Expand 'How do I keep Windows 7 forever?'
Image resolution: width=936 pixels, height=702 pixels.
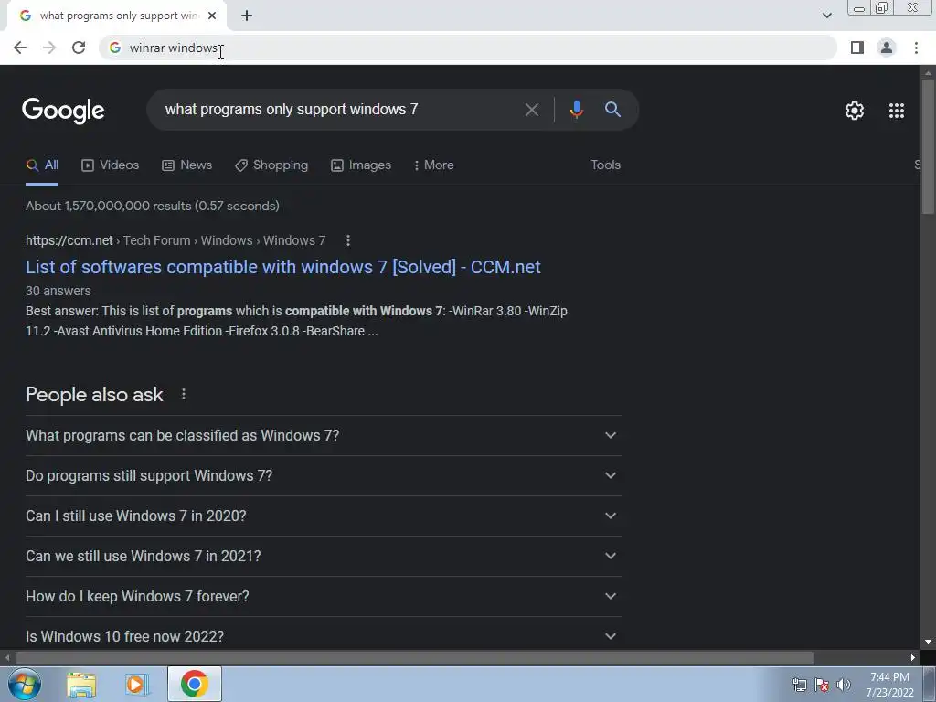(x=323, y=596)
